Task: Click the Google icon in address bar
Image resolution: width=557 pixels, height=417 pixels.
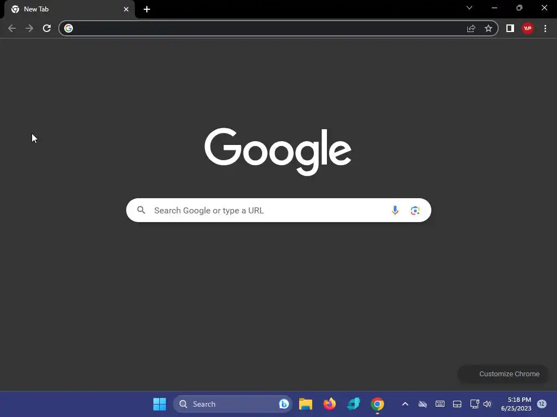Action: point(69,28)
